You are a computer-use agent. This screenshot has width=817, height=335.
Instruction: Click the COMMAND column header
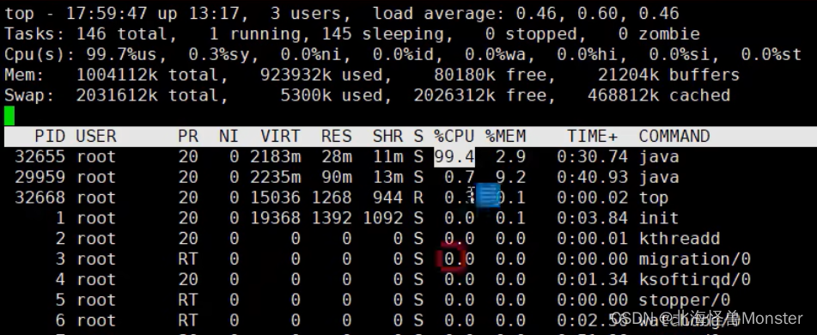[x=674, y=137]
